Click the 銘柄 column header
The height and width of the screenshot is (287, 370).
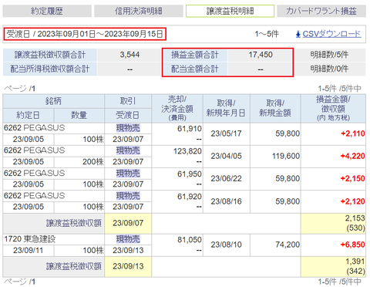(x=53, y=101)
